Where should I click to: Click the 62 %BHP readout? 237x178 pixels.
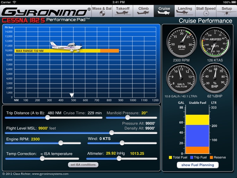pos(215,96)
